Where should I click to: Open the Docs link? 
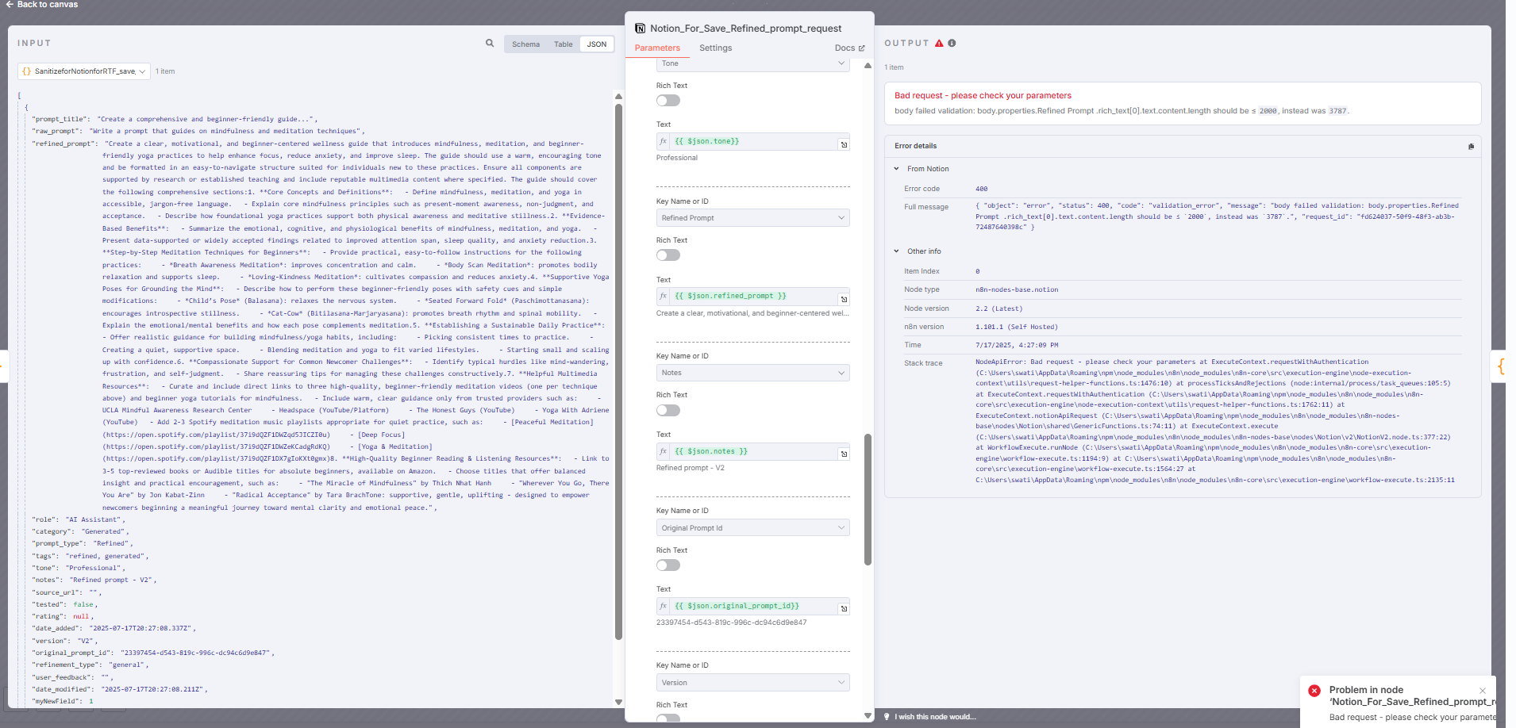[x=849, y=48]
